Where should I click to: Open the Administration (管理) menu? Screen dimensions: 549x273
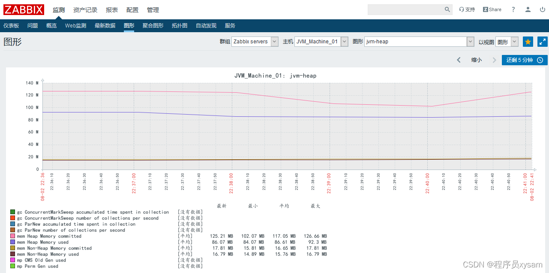(x=153, y=10)
